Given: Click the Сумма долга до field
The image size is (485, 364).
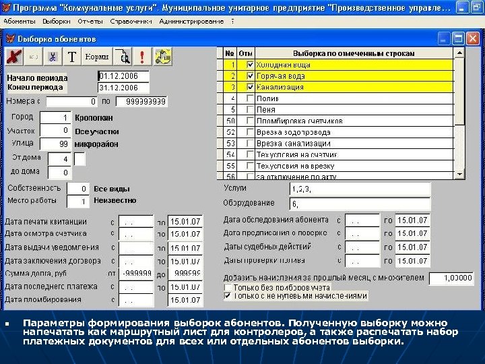Looking at the screenshot, I should [x=185, y=274].
